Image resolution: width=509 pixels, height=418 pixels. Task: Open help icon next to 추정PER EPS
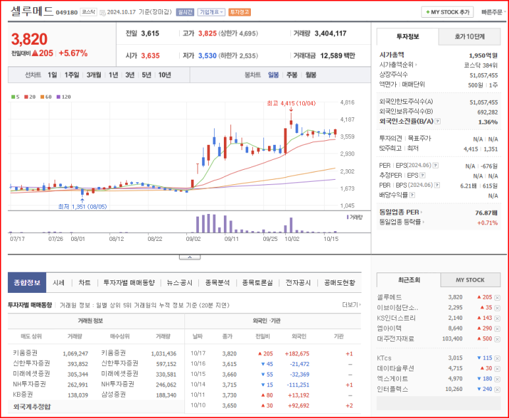click(422, 176)
